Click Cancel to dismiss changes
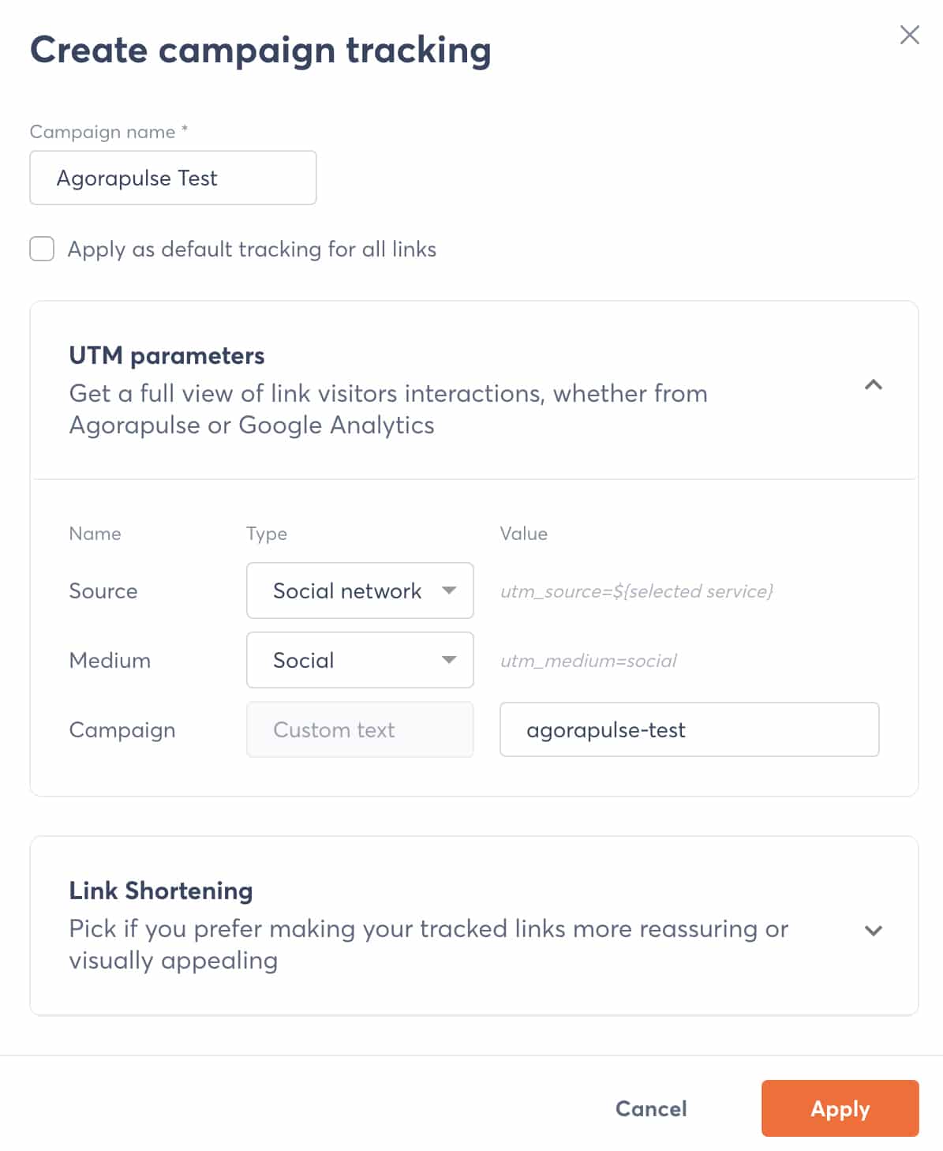 pyautogui.click(x=651, y=1108)
